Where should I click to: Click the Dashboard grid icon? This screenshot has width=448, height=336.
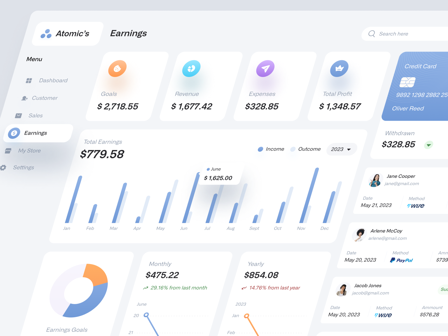29,81
